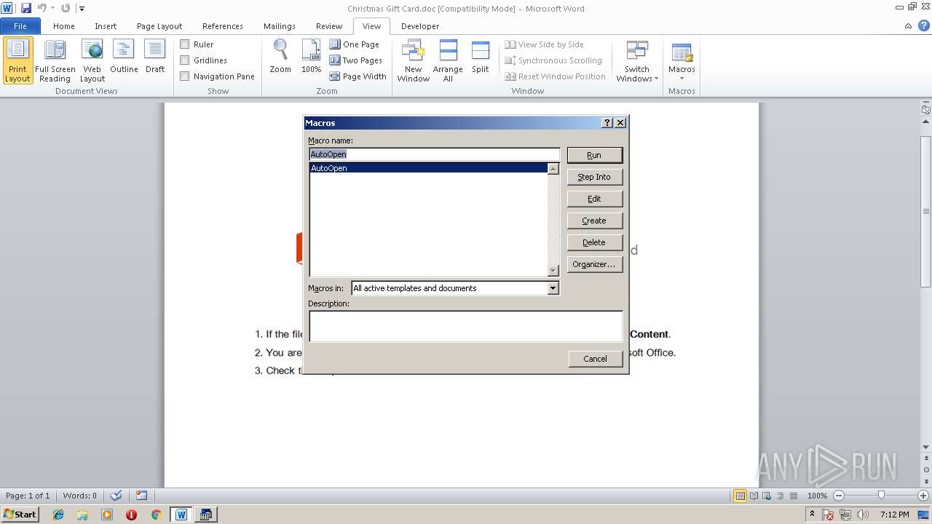The width and height of the screenshot is (932, 524).
Task: Select AutoOpen in the macro list
Action: pyautogui.click(x=428, y=168)
